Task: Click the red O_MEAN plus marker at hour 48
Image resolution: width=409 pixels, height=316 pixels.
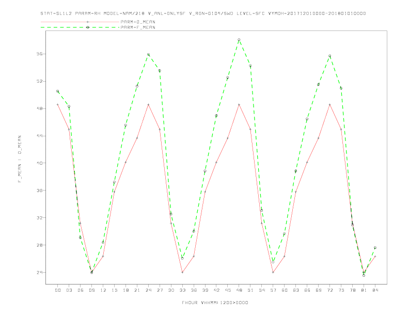Action: (x=239, y=104)
